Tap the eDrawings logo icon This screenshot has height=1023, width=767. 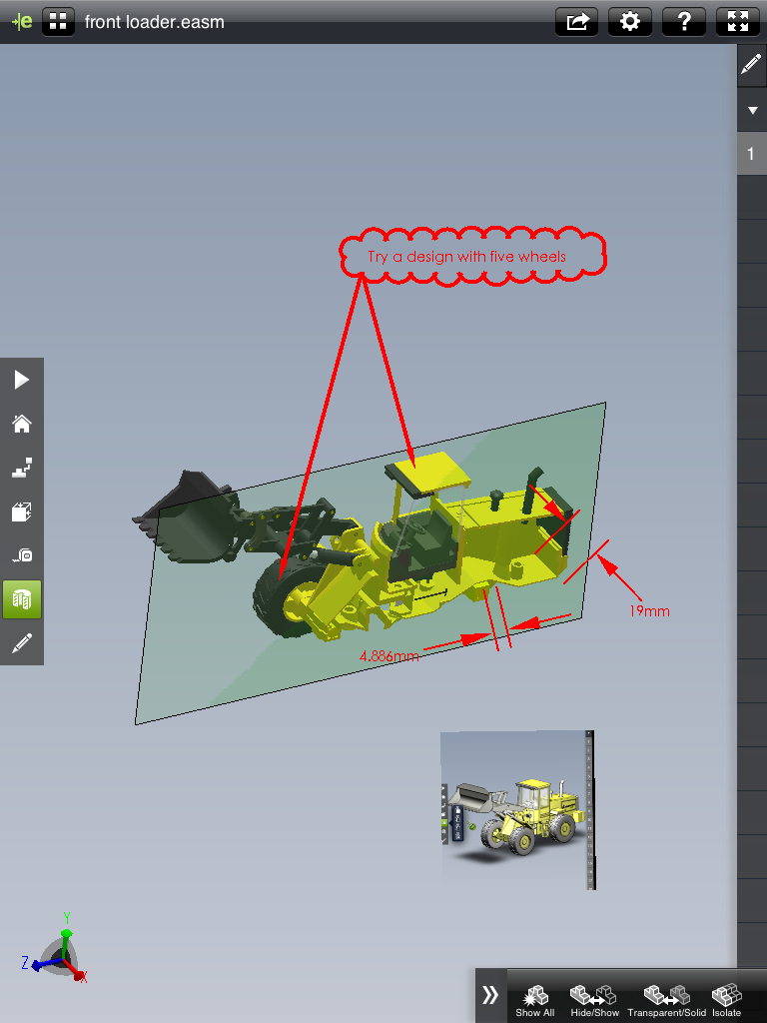click(22, 22)
